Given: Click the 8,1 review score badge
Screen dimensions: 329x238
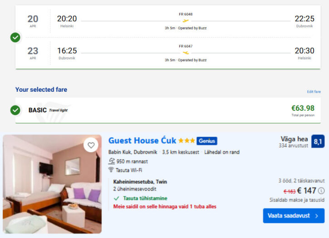Looking at the screenshot, I should click(x=318, y=142).
